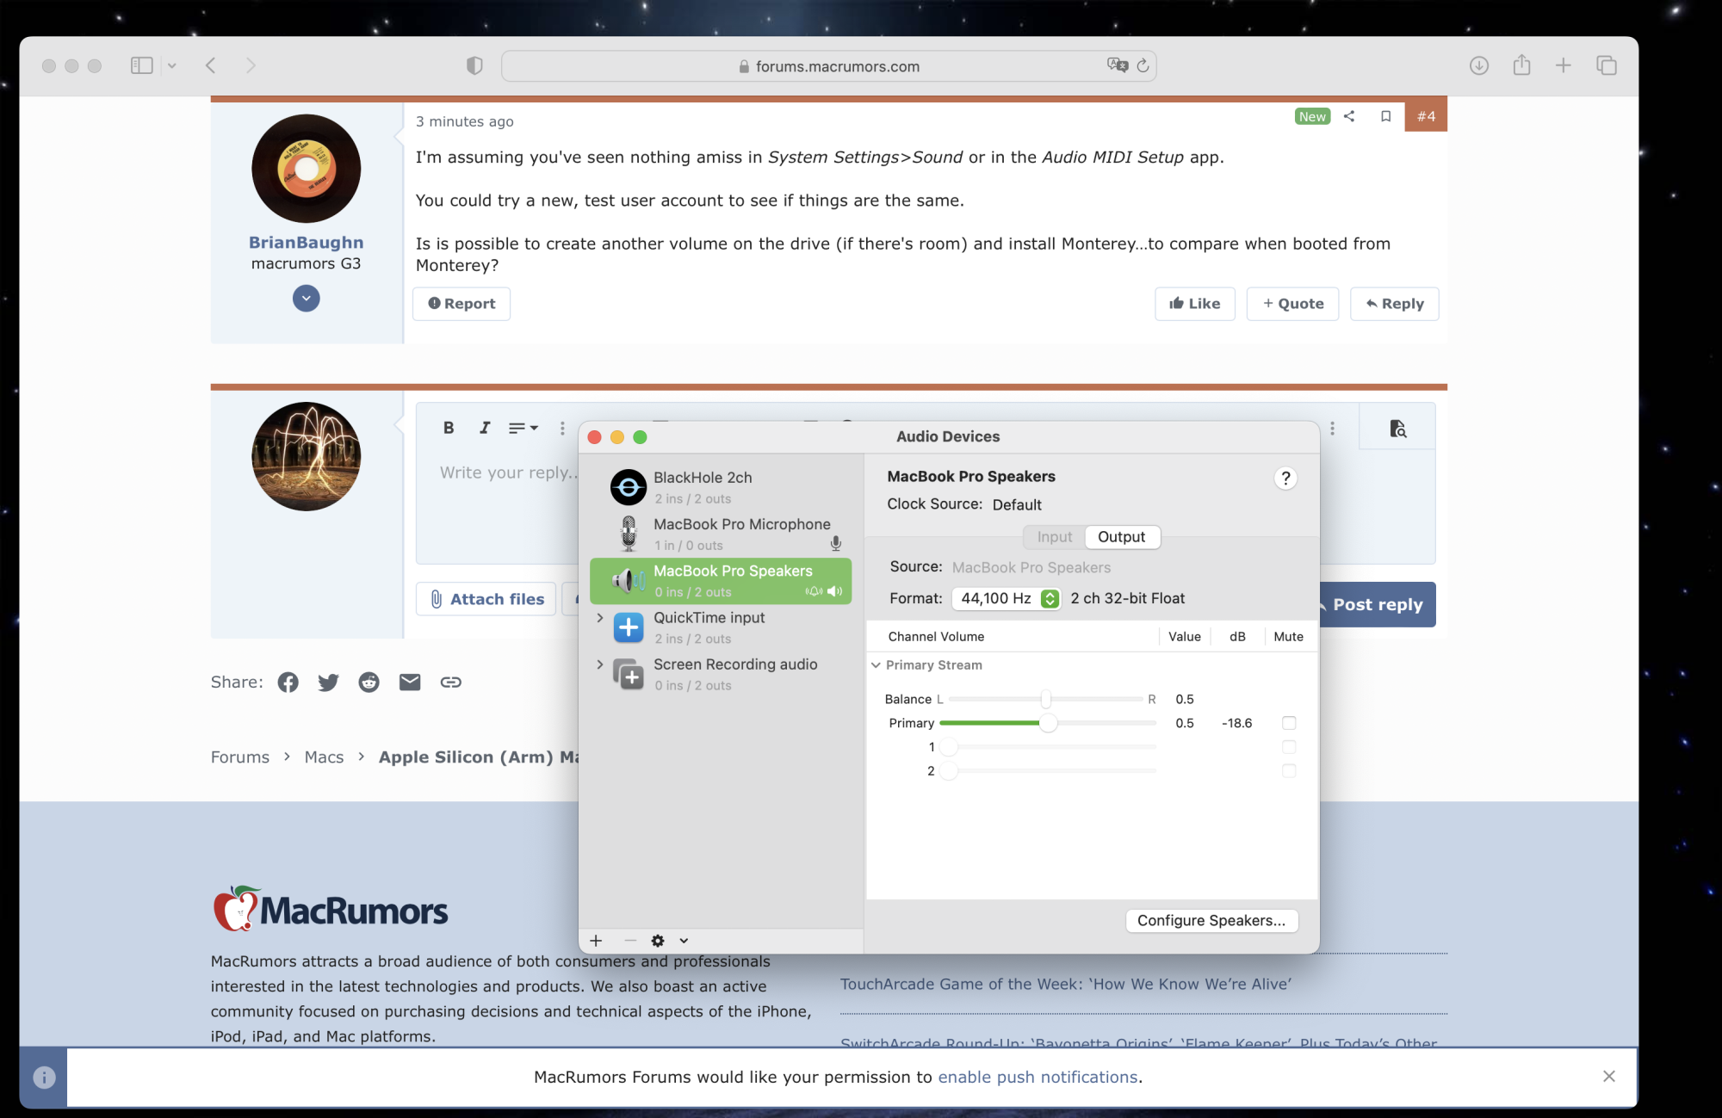Open the gear actions menu in Audio Devices

(659, 941)
